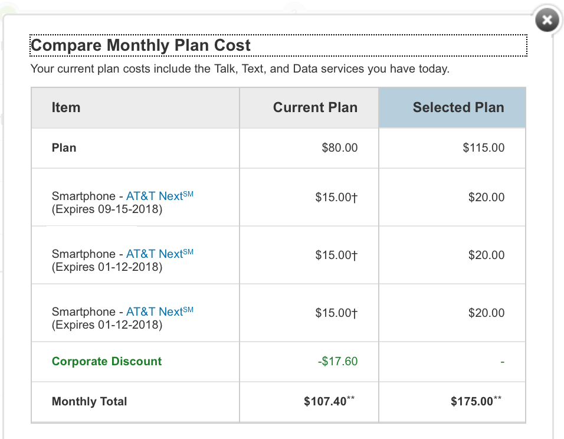Click the Plan row label

(64, 148)
